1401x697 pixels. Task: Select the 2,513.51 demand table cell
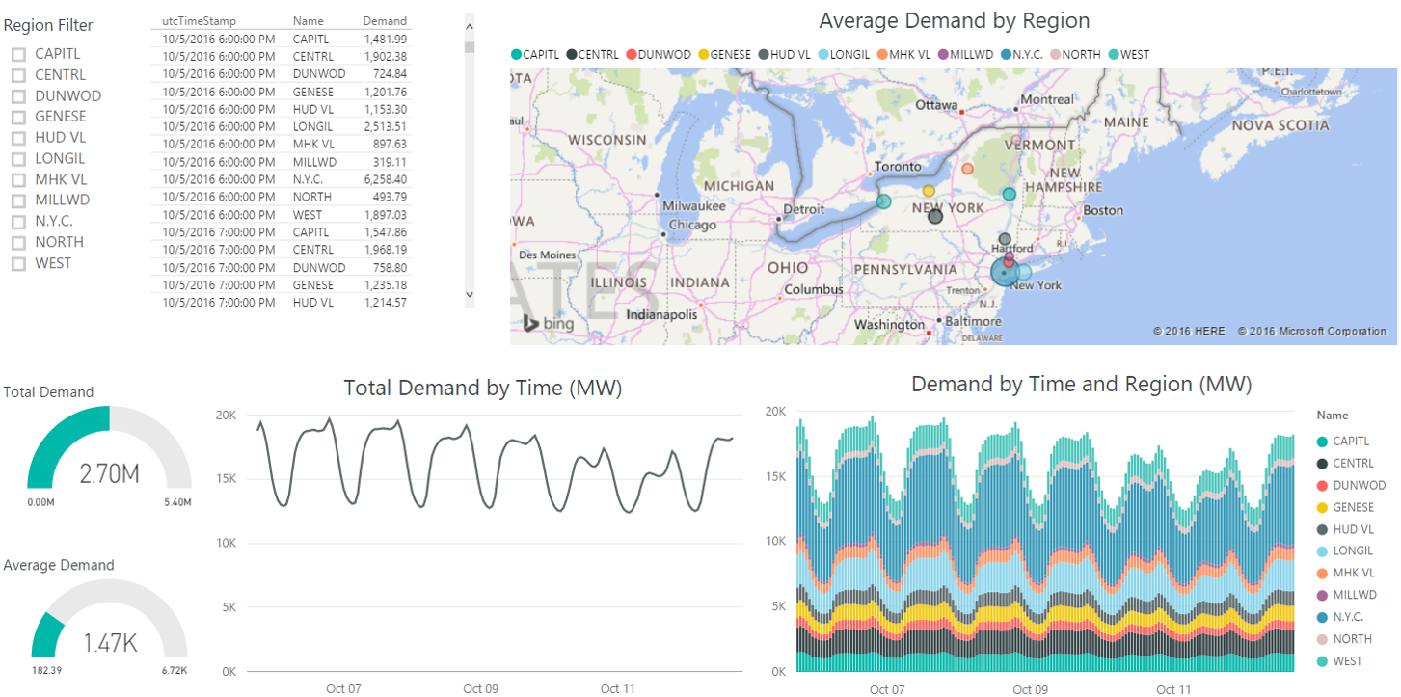[386, 126]
